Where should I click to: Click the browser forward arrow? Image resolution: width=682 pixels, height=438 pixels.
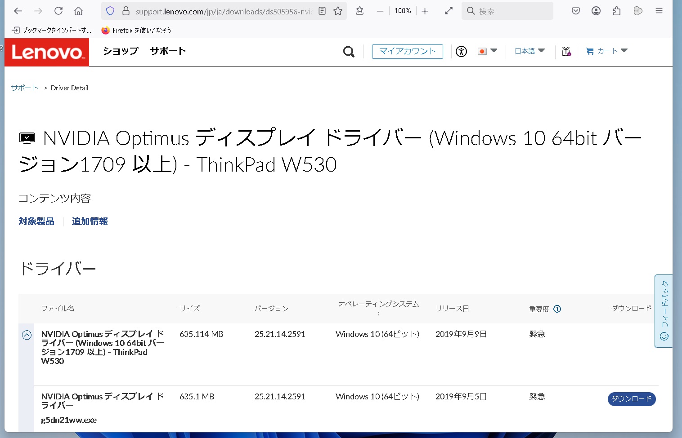38,11
